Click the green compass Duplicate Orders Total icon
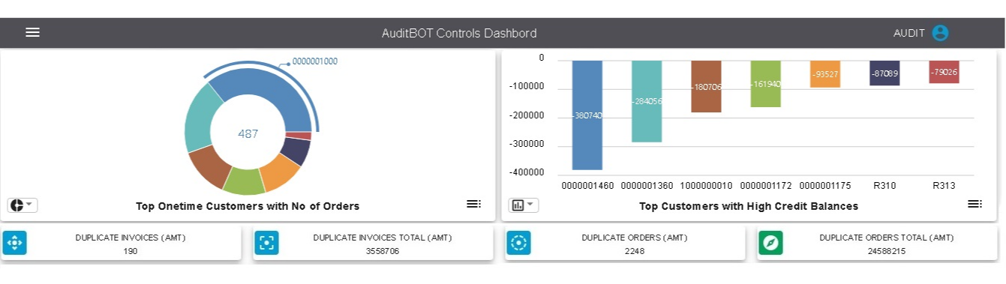1006x284 pixels. tap(770, 243)
